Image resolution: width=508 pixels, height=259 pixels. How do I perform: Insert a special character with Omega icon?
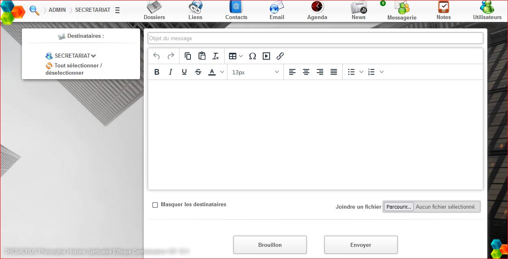253,56
